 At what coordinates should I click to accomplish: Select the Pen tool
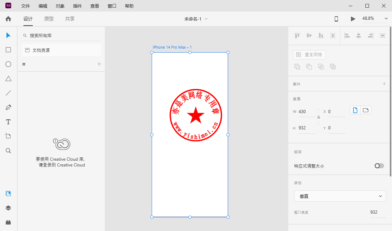[x=8, y=107]
